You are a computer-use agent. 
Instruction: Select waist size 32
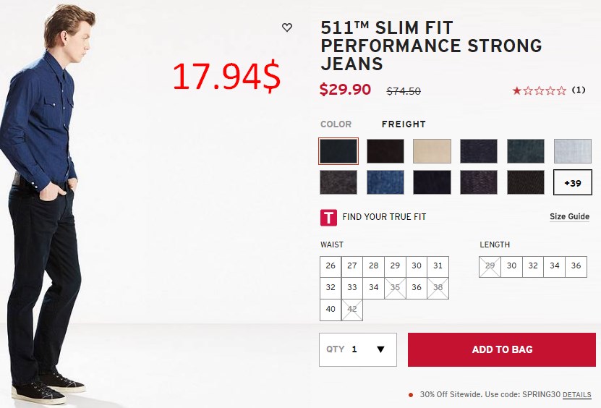click(x=331, y=288)
